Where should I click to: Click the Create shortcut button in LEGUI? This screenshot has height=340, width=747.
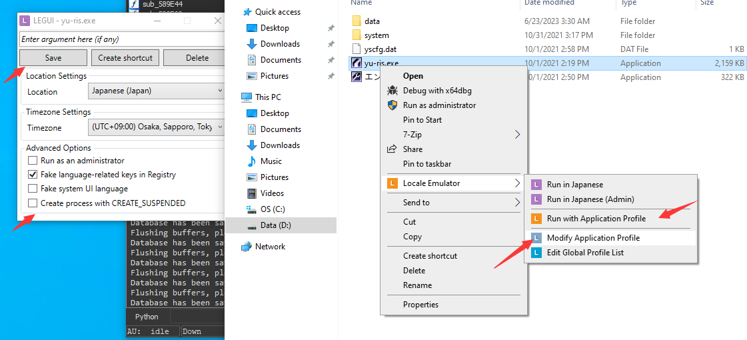(x=125, y=58)
